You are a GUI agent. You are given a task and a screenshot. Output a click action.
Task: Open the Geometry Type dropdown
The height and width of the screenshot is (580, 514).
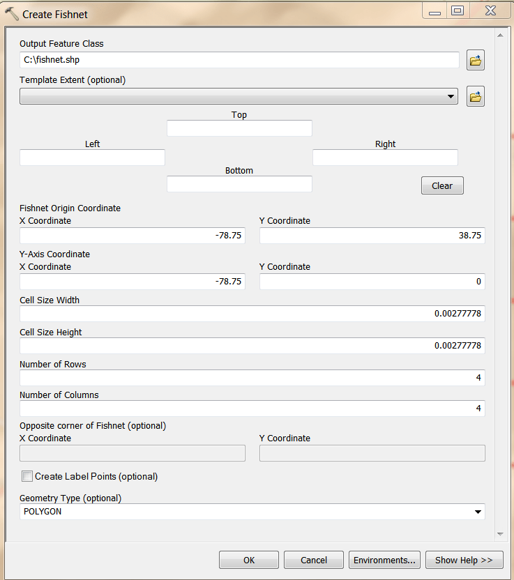(478, 511)
